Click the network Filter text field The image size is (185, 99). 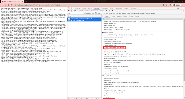[76, 13]
